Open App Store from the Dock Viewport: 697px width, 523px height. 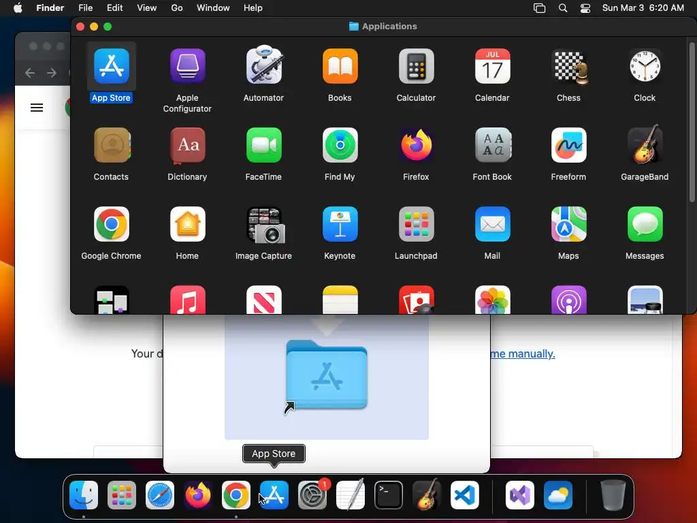(x=274, y=495)
